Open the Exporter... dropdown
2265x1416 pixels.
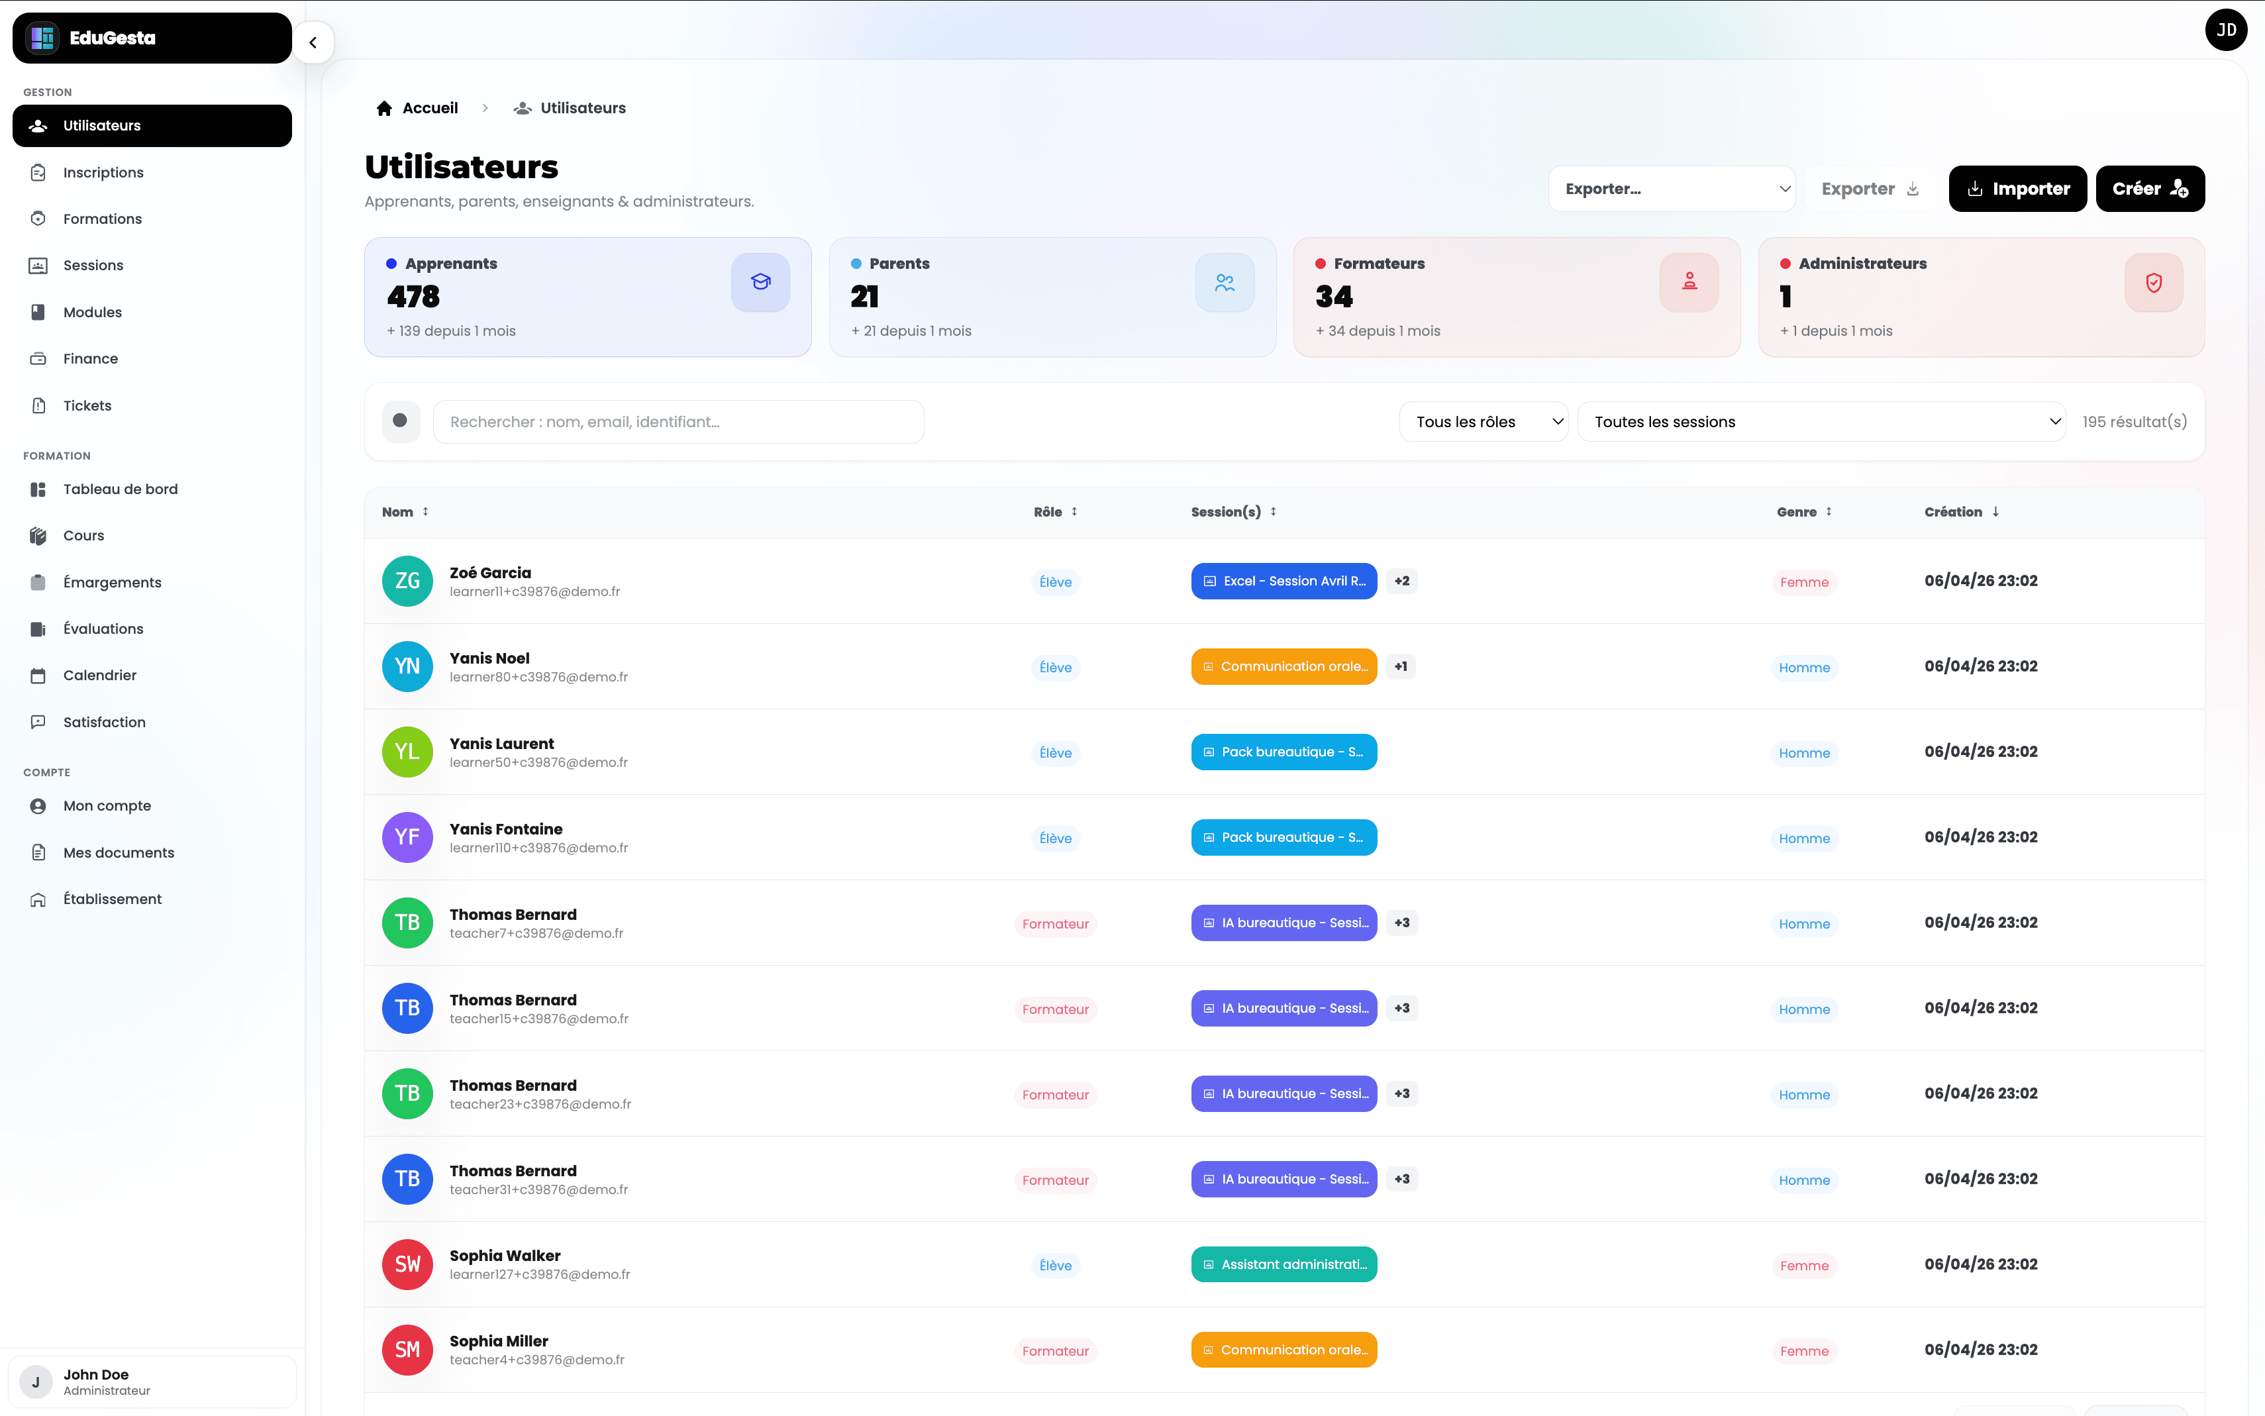pos(1672,188)
